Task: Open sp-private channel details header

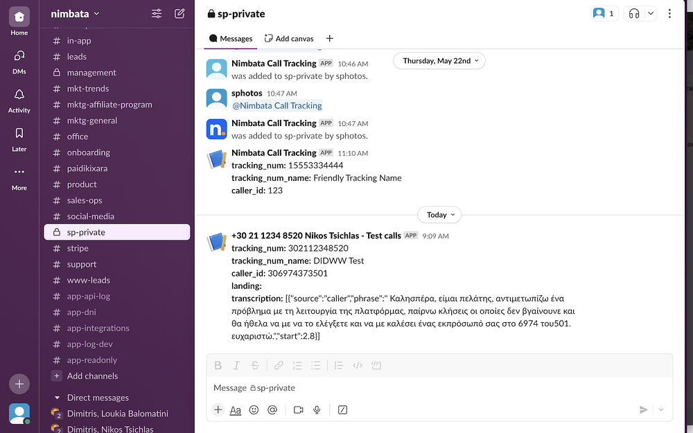Action: (236, 14)
